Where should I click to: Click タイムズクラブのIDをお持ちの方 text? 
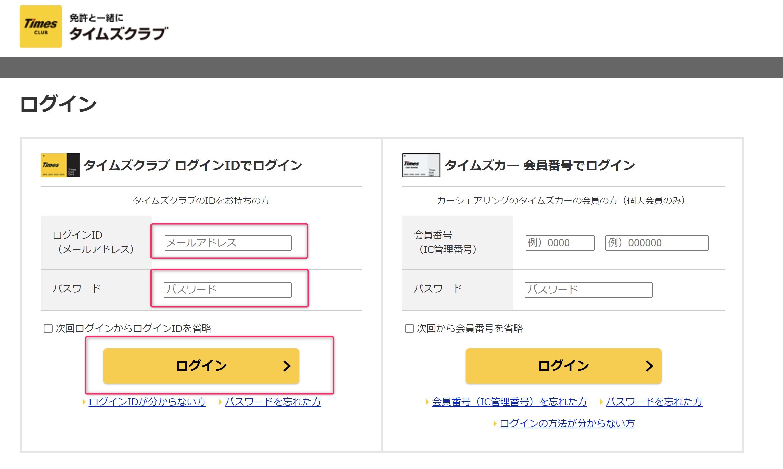[x=201, y=201]
